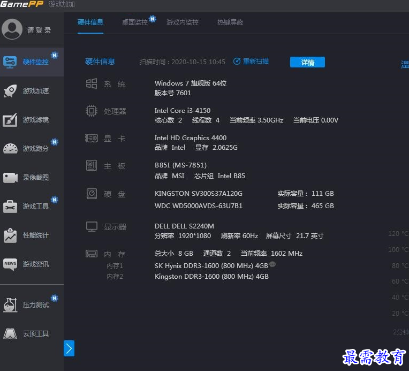409x374 pixels.
Task: Switch to 桌面监控 tab
Action: coord(135,22)
